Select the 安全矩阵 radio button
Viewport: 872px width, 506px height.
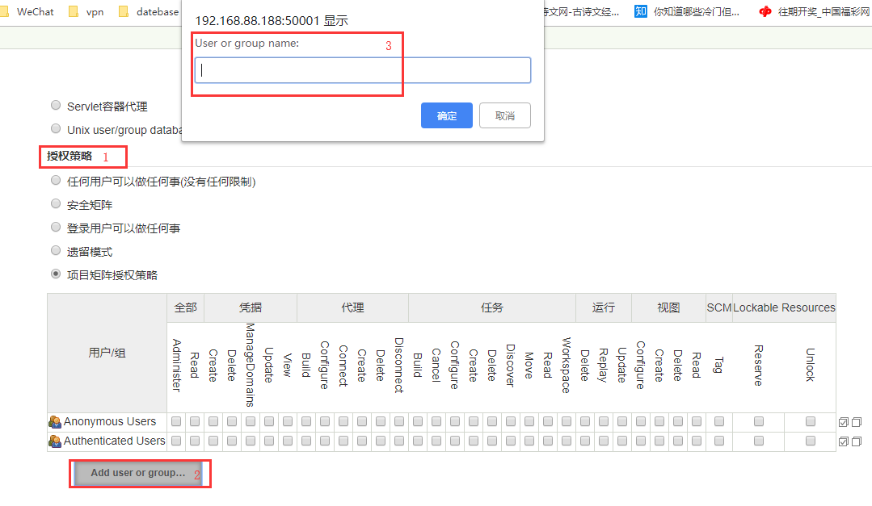(55, 203)
